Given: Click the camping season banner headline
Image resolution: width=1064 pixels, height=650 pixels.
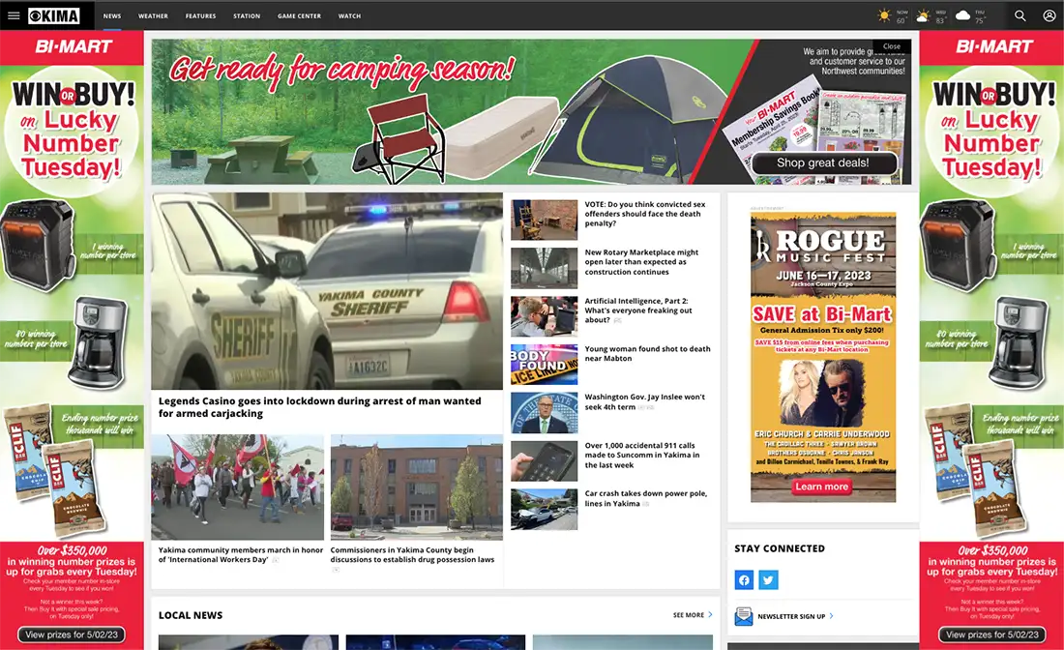Looking at the screenshot, I should (342, 70).
